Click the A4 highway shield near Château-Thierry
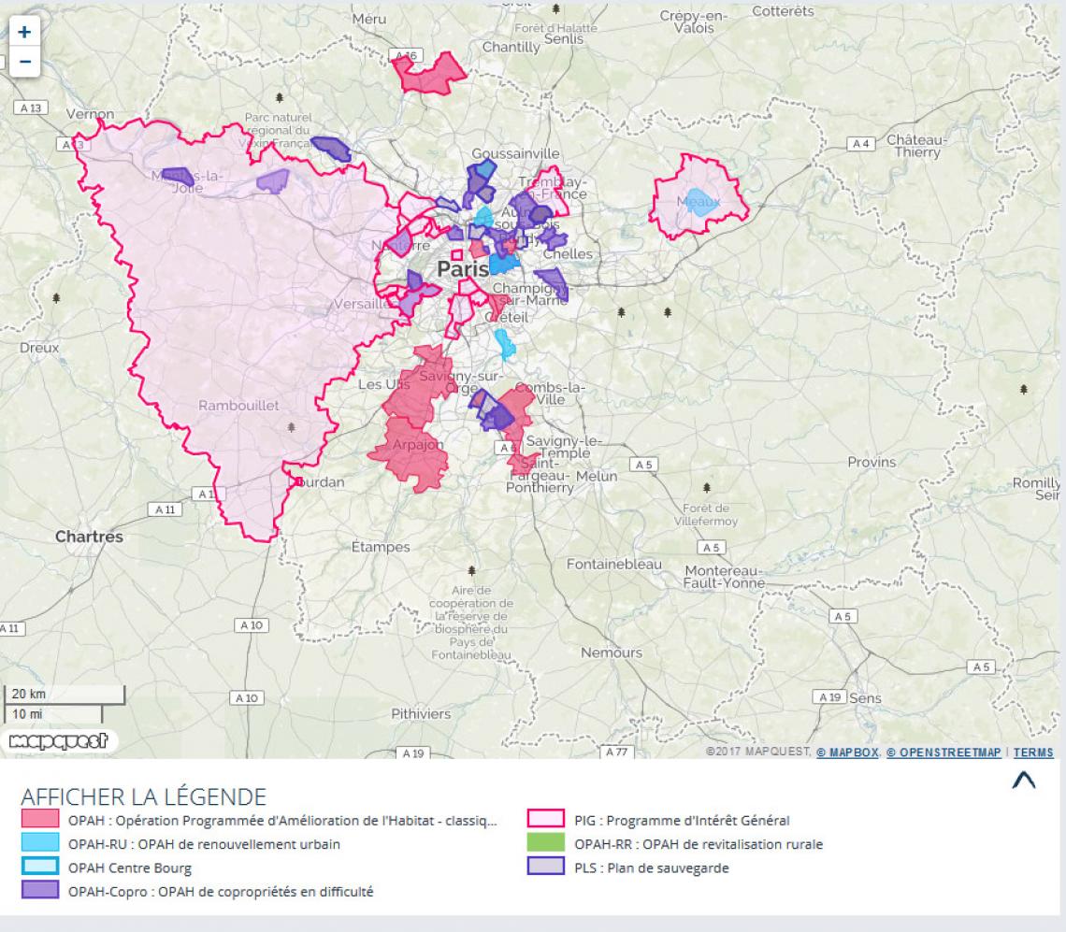Viewport: 1066px width, 932px height. pyautogui.click(x=859, y=144)
